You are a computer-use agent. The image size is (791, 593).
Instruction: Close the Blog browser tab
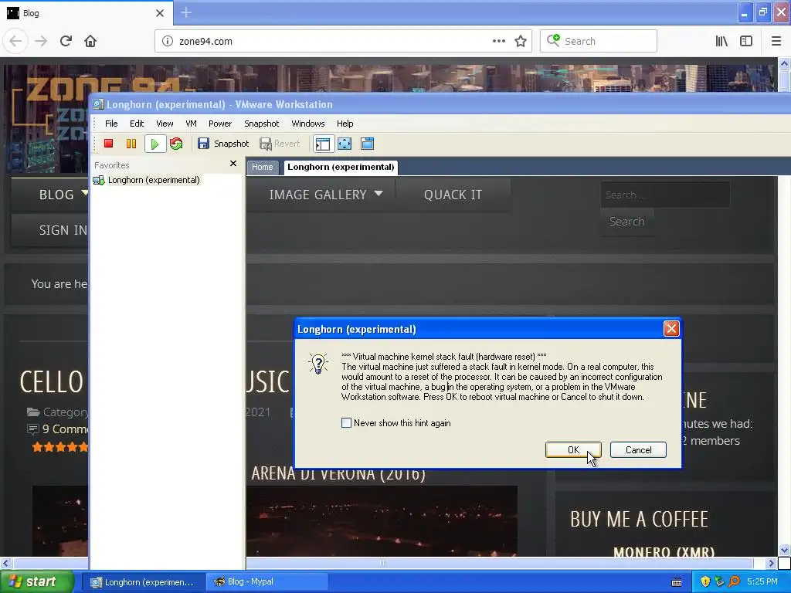(160, 13)
